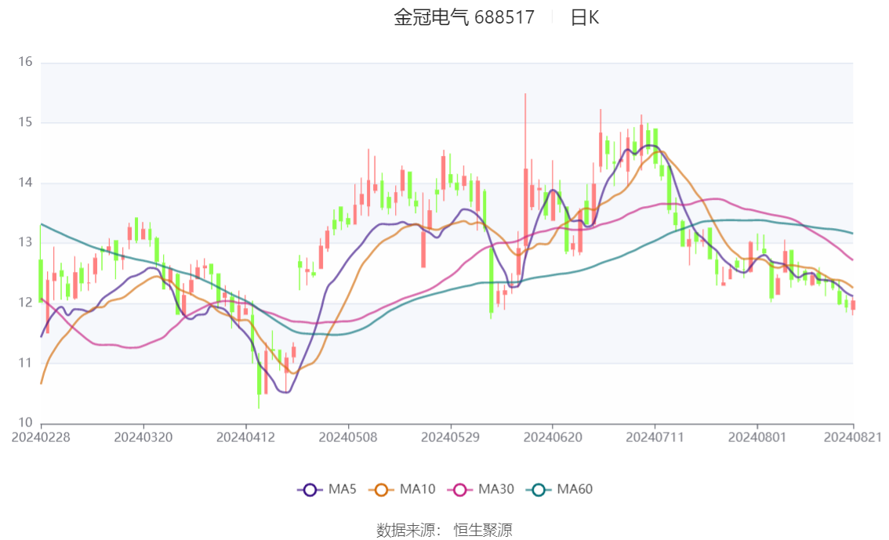Click the 20240412 x-axis date label
889x540 pixels.
point(245,437)
